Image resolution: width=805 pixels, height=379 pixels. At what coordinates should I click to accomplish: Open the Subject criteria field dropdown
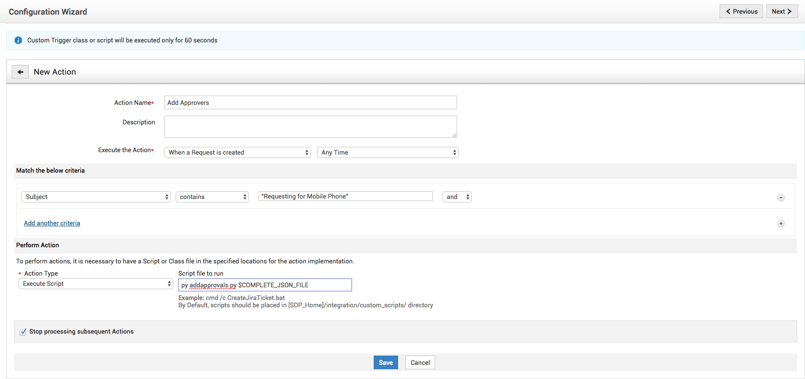click(x=96, y=197)
